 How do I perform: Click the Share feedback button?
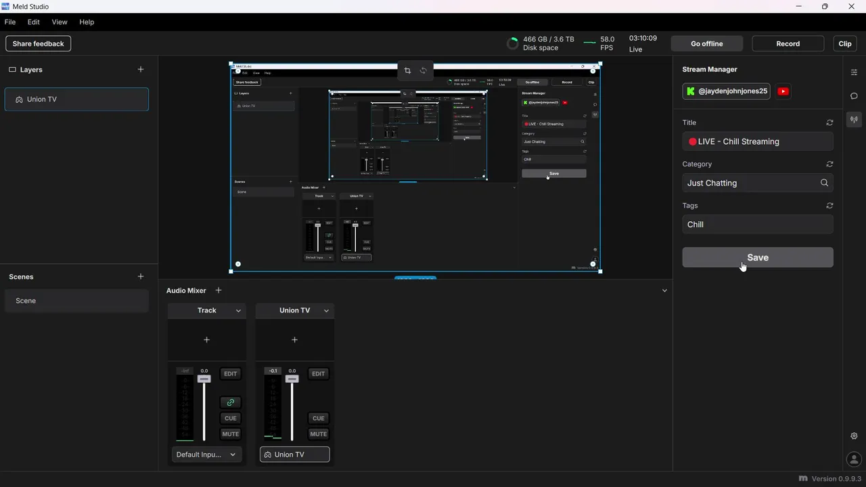pyautogui.click(x=39, y=44)
